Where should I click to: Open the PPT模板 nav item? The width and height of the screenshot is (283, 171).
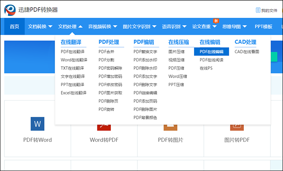click(263, 27)
